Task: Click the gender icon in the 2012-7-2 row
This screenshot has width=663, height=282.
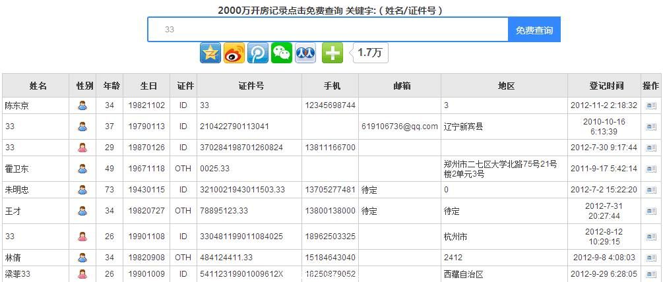Action: (82, 190)
